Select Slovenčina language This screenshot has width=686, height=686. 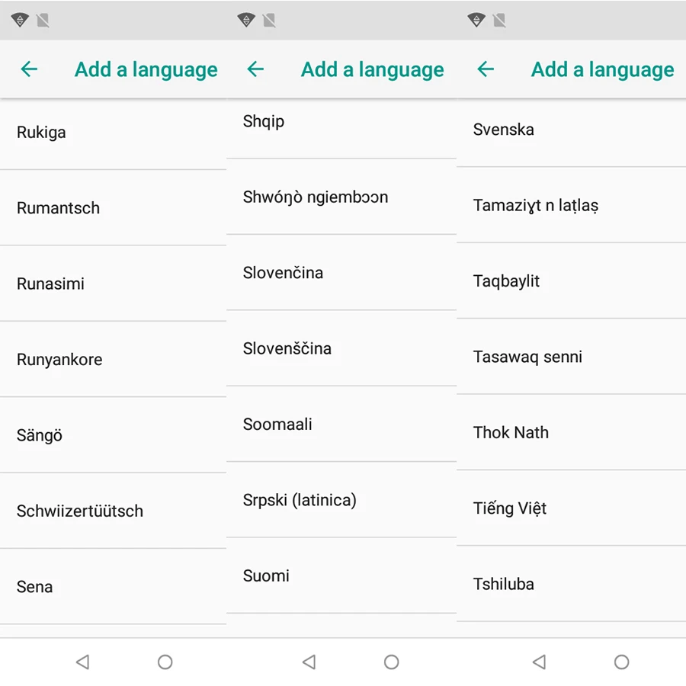(x=341, y=273)
